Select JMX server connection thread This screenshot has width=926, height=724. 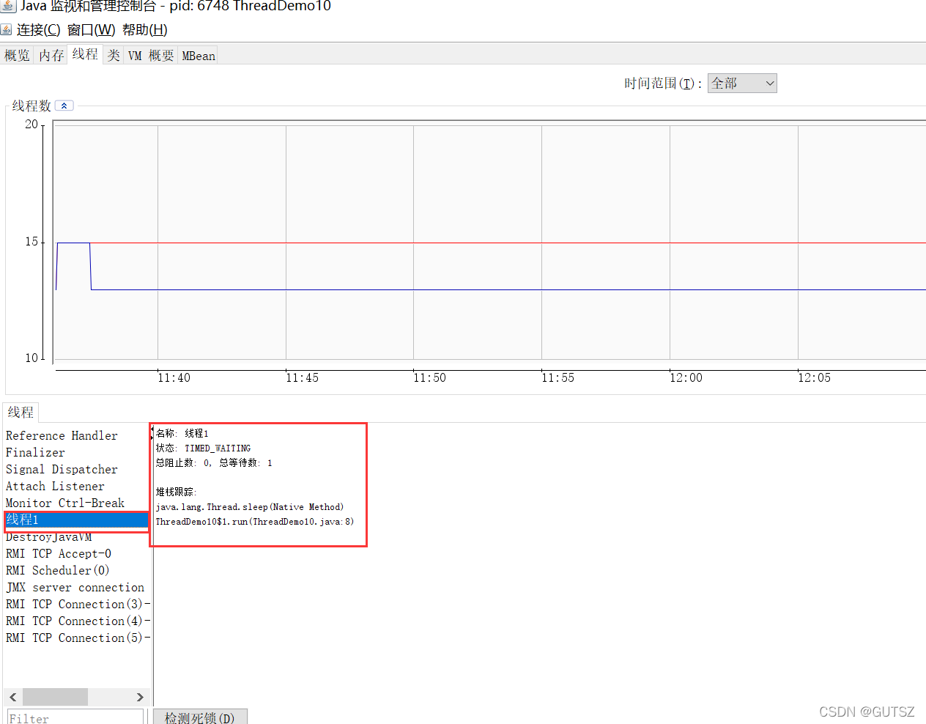[x=76, y=588]
